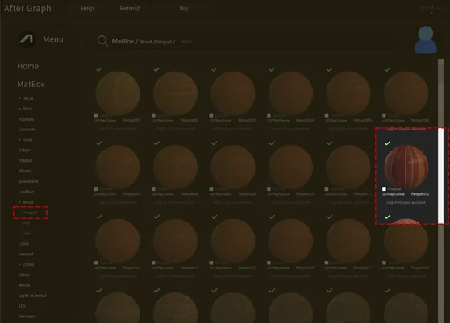This screenshot has width=450, height=323.
Task: Click the green checkmark above Parquet015
Action: pos(215,217)
